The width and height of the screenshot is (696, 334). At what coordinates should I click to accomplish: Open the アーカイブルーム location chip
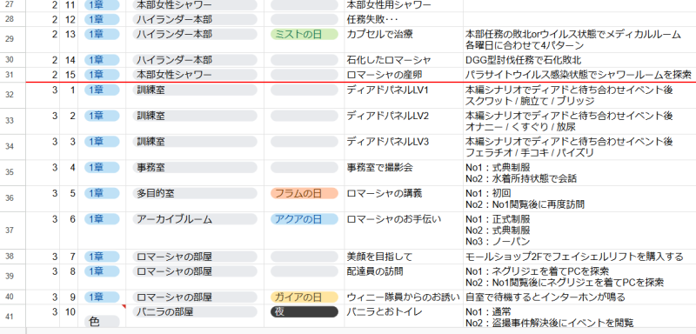tap(195, 219)
